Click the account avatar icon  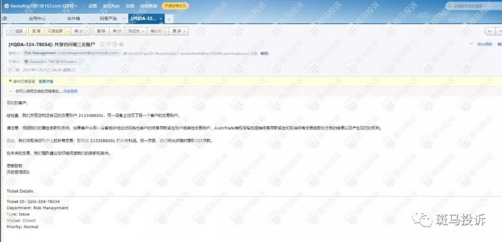(x=6, y=6)
